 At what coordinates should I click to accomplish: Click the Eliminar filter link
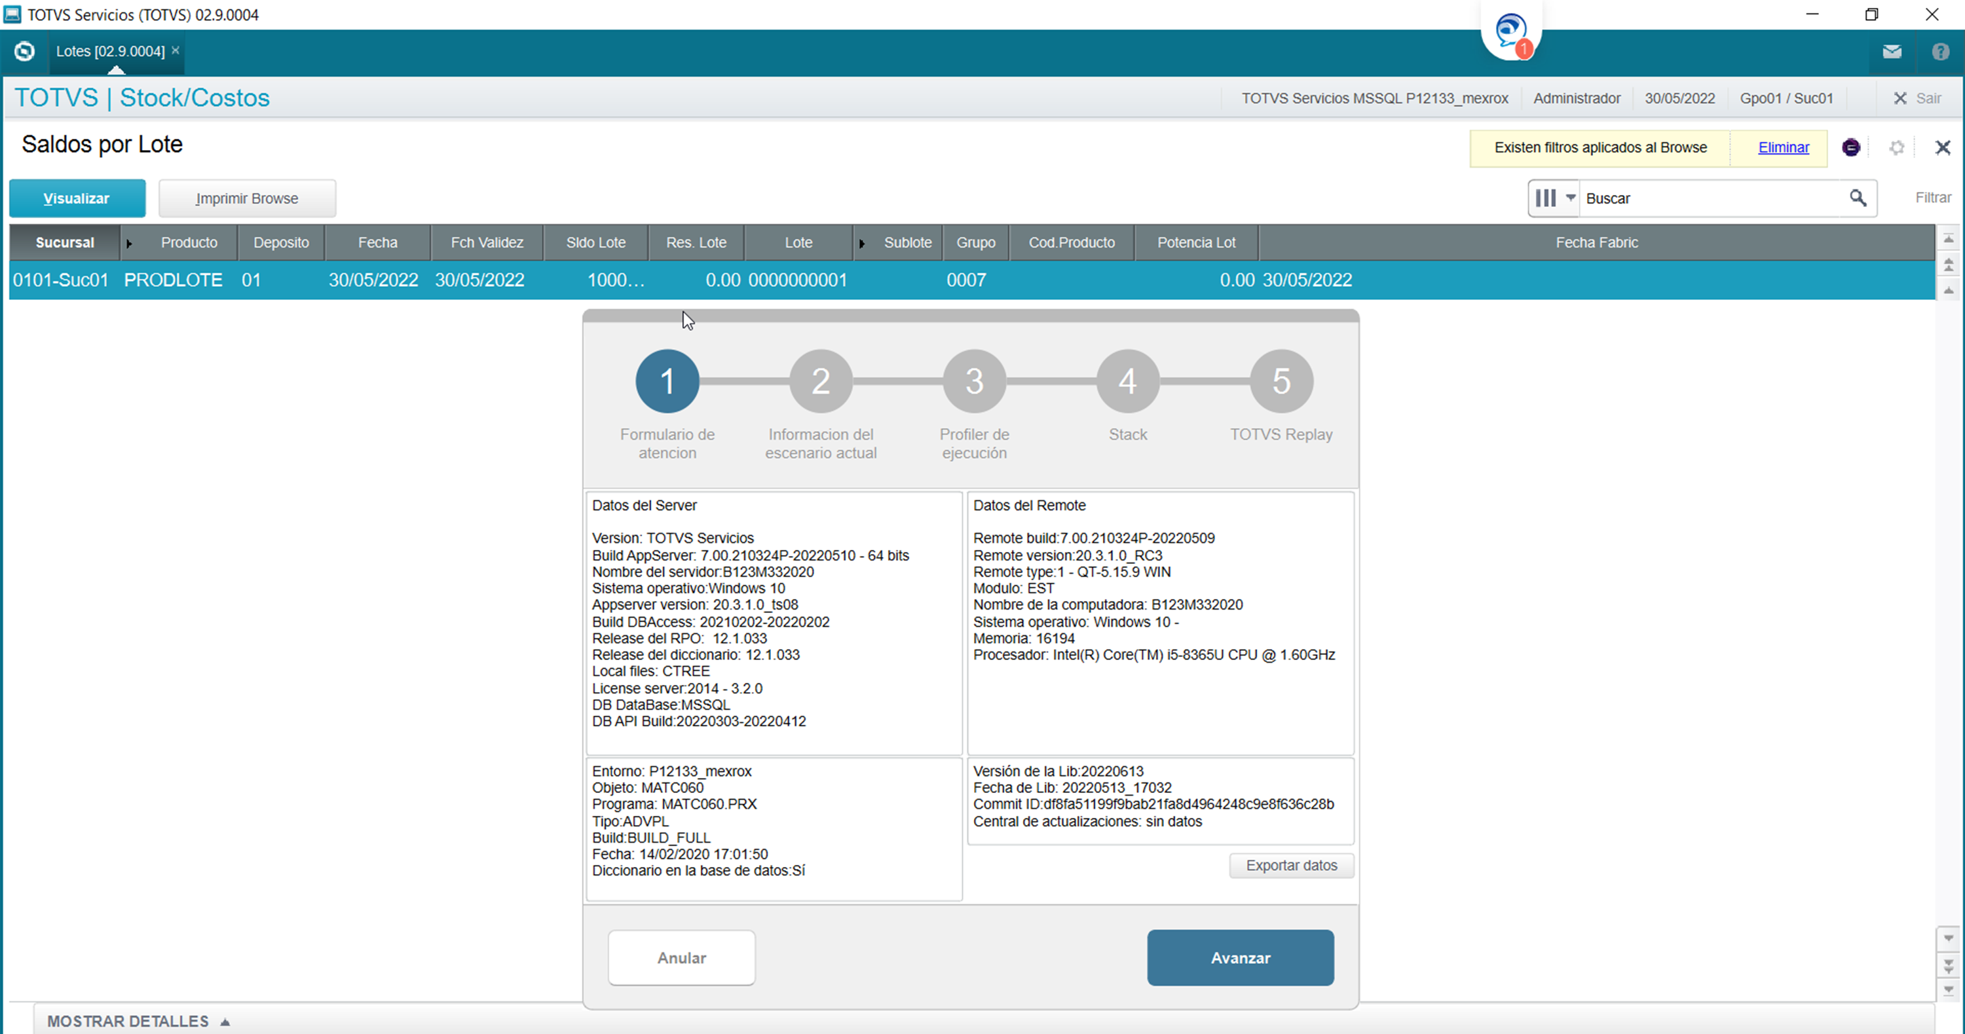point(1784,147)
